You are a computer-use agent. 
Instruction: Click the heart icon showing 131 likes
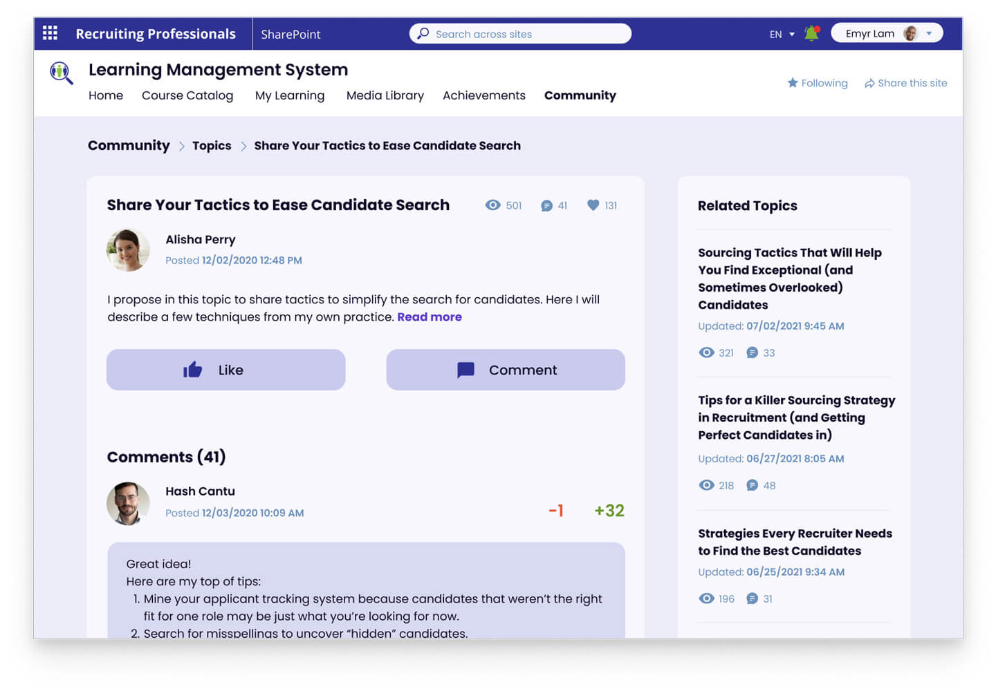click(593, 205)
